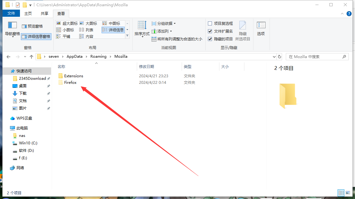Open the blue Help question-mark icon
This screenshot has height=199, width=355.
(349, 14)
